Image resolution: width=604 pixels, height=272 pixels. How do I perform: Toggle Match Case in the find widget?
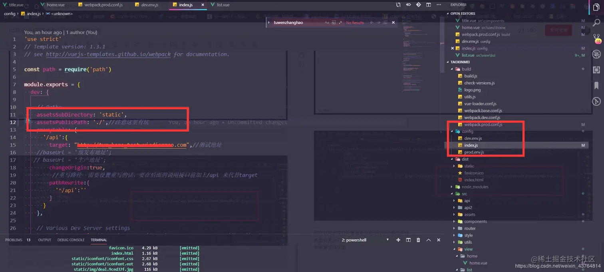[x=327, y=23]
